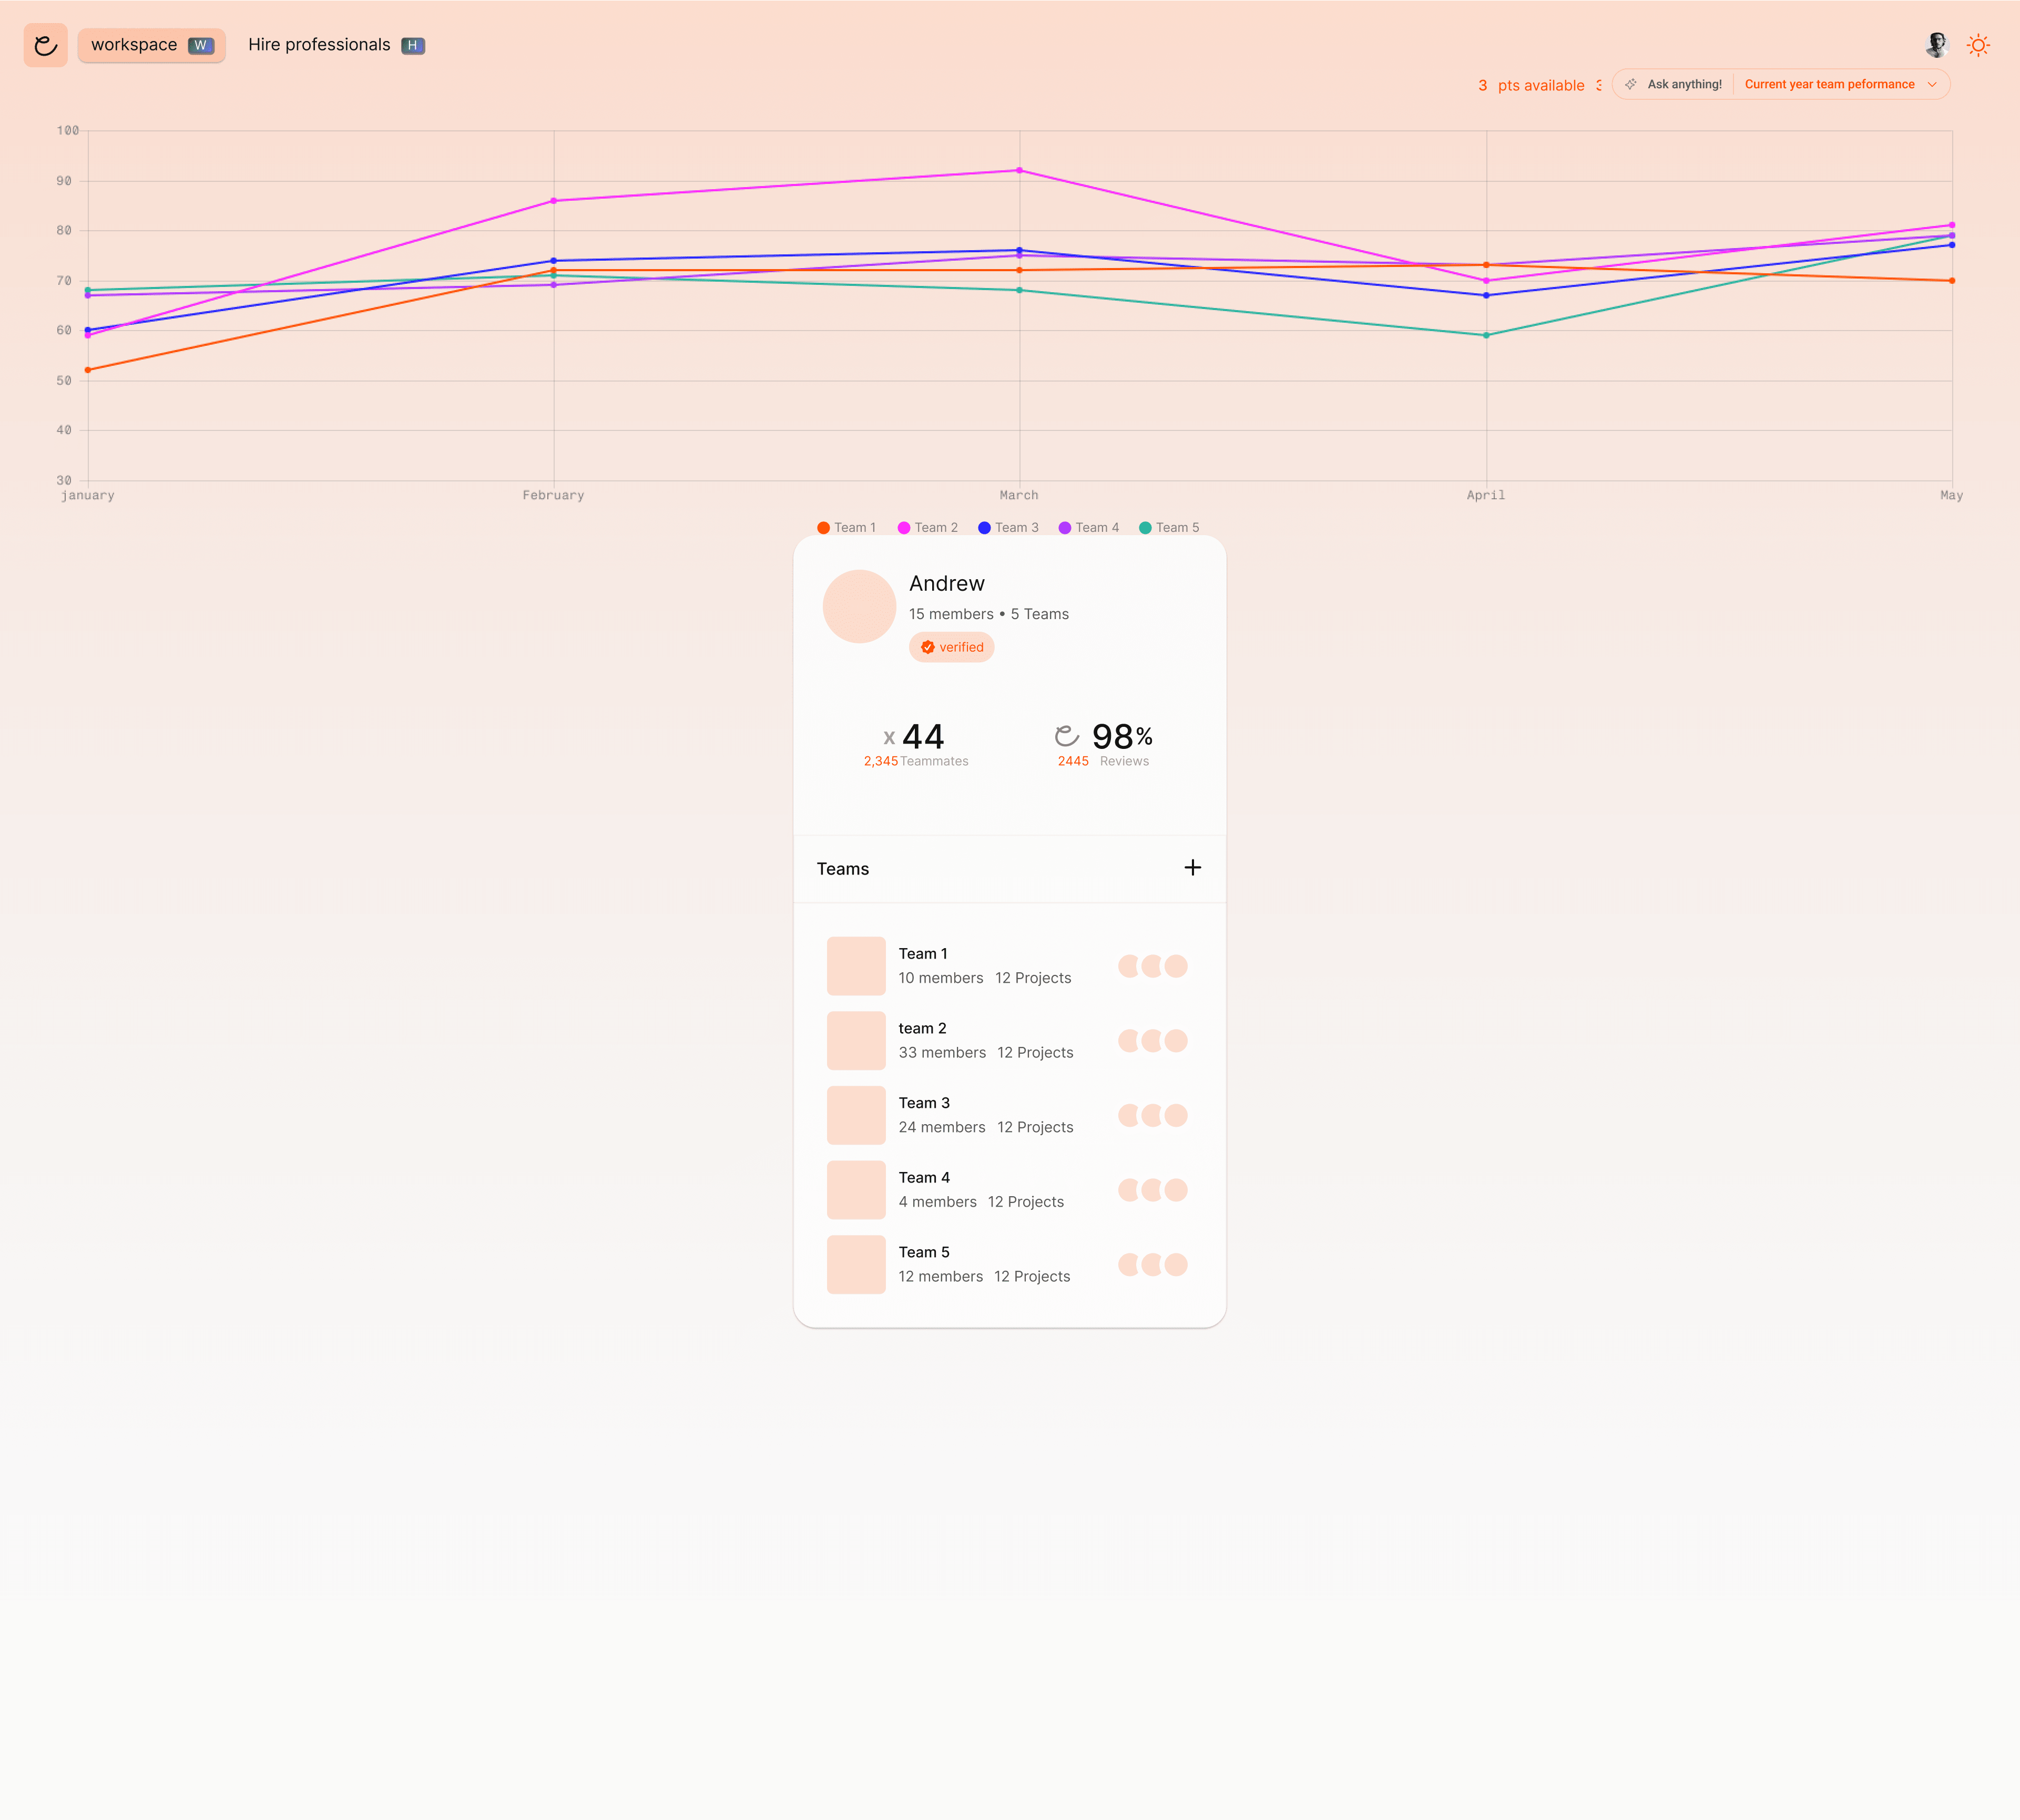
Task: Select Team 1's January data point
Action: click(88, 370)
